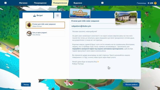Select the Повідомлення tab
Screen dimensions: 160x90
(x=60, y=3)
